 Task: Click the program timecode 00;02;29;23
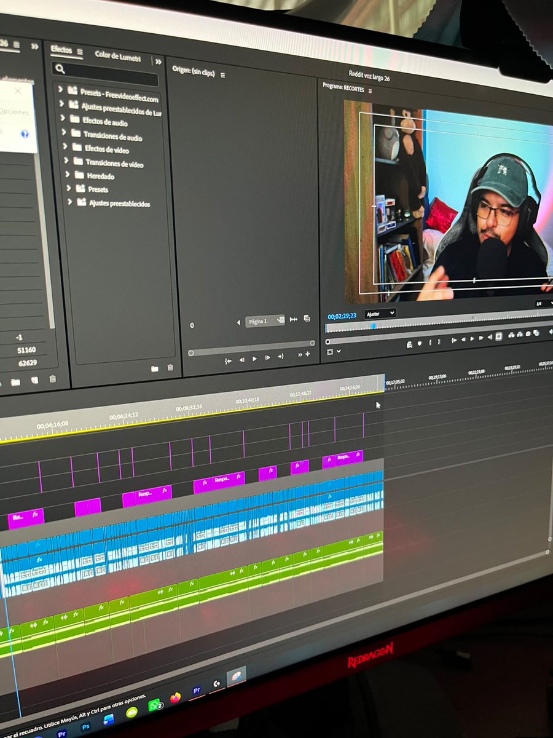(x=342, y=316)
